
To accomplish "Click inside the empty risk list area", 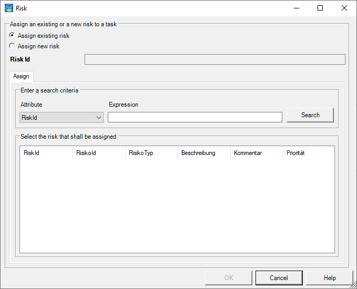I will 177,206.
